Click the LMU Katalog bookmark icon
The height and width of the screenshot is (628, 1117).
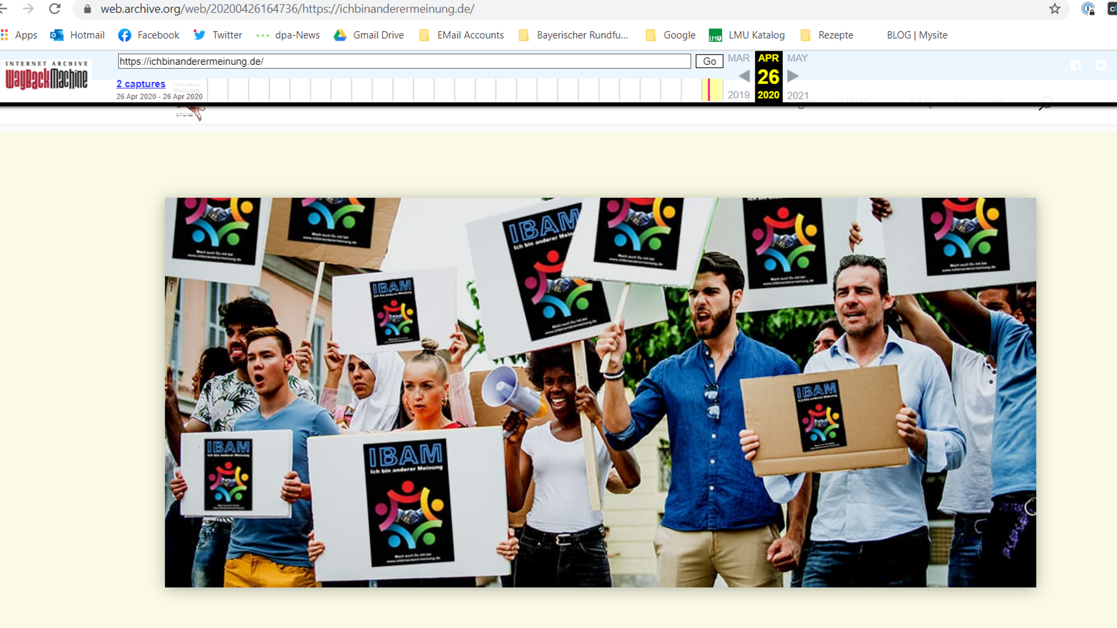(x=713, y=34)
